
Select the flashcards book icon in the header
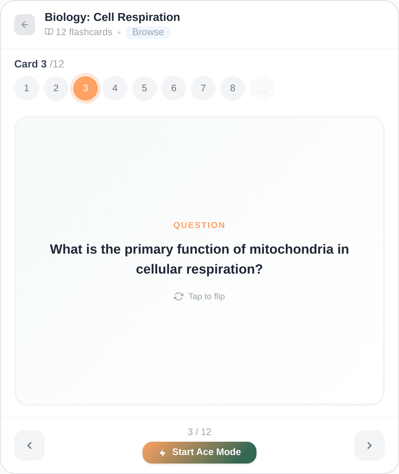click(x=49, y=32)
